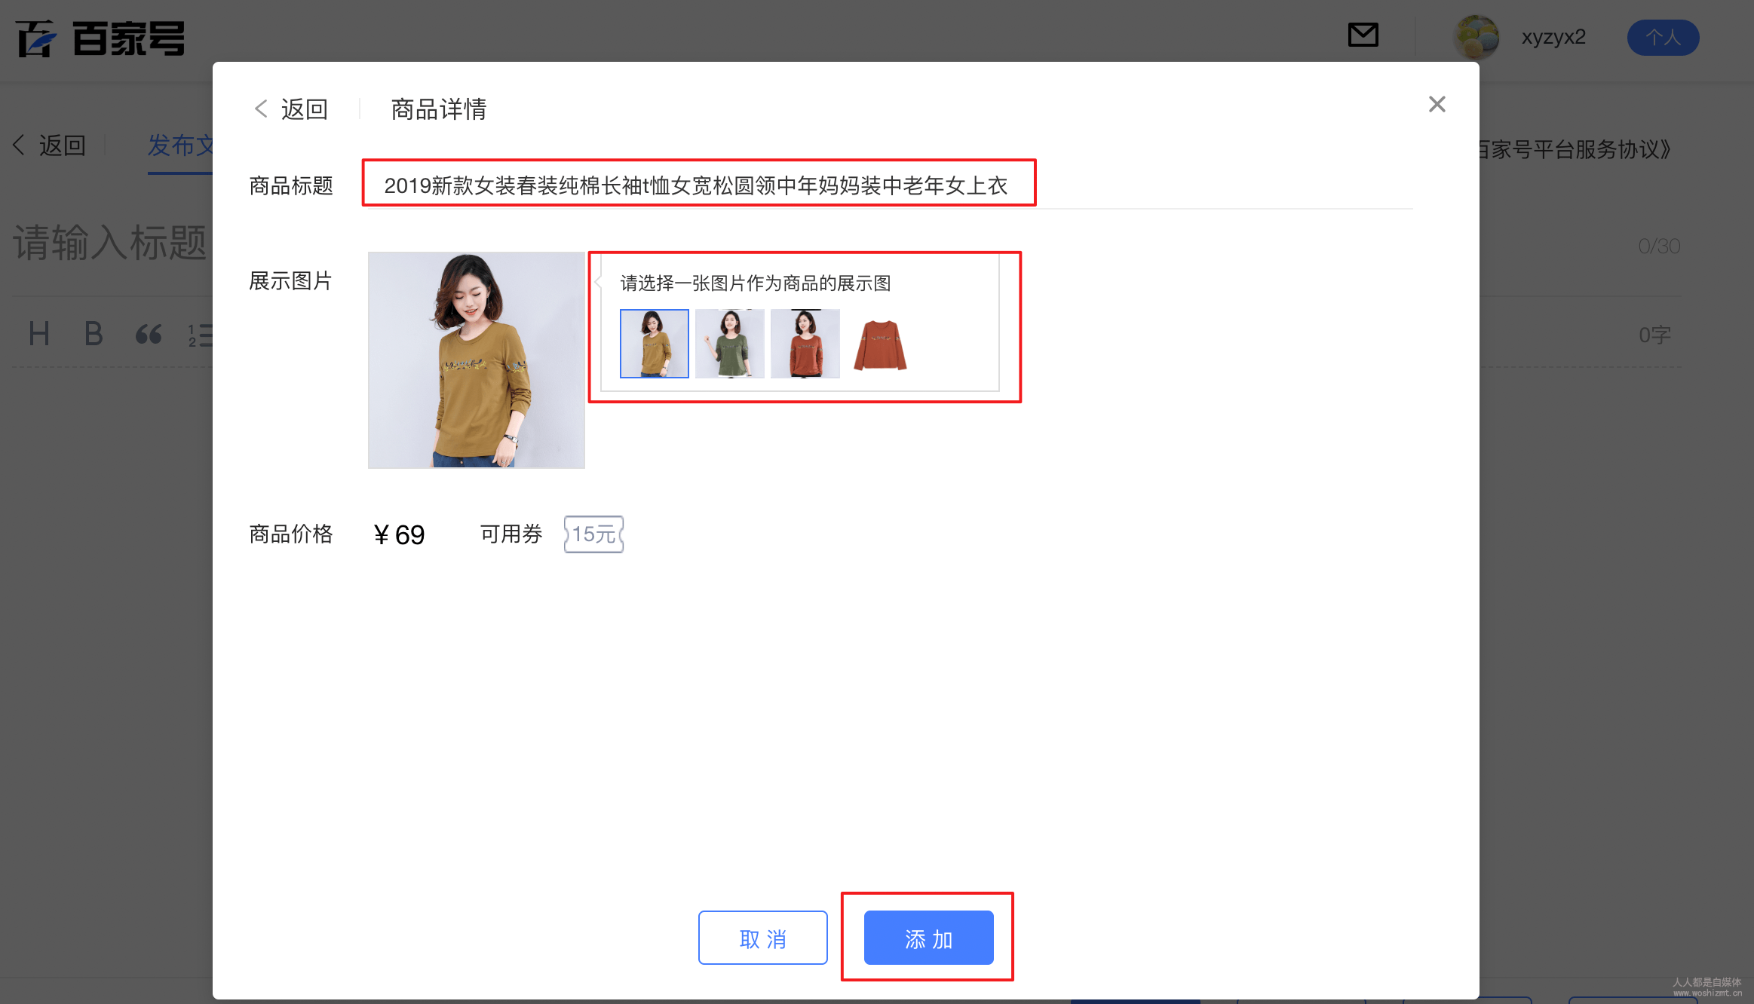This screenshot has width=1754, height=1004.
Task: Toggle bold B formatting icon
Action: [93, 334]
